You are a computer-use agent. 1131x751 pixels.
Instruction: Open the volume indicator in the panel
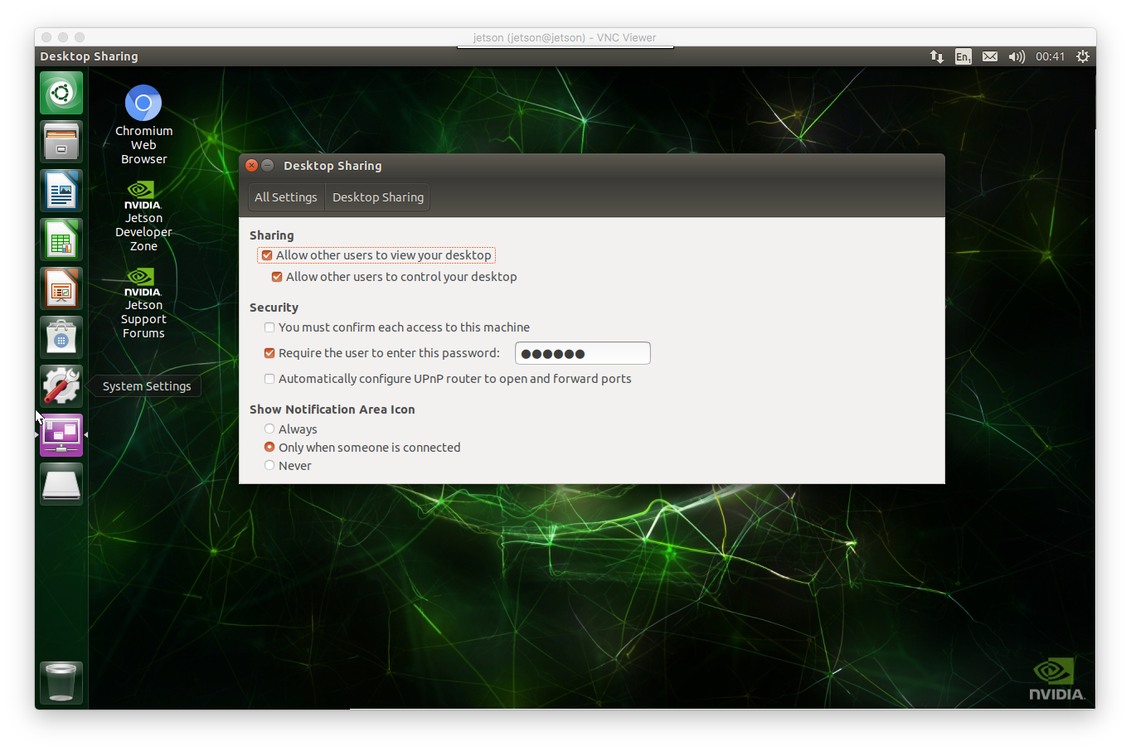click(1017, 56)
